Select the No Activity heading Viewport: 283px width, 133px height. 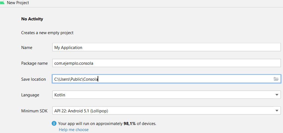coord(32,19)
